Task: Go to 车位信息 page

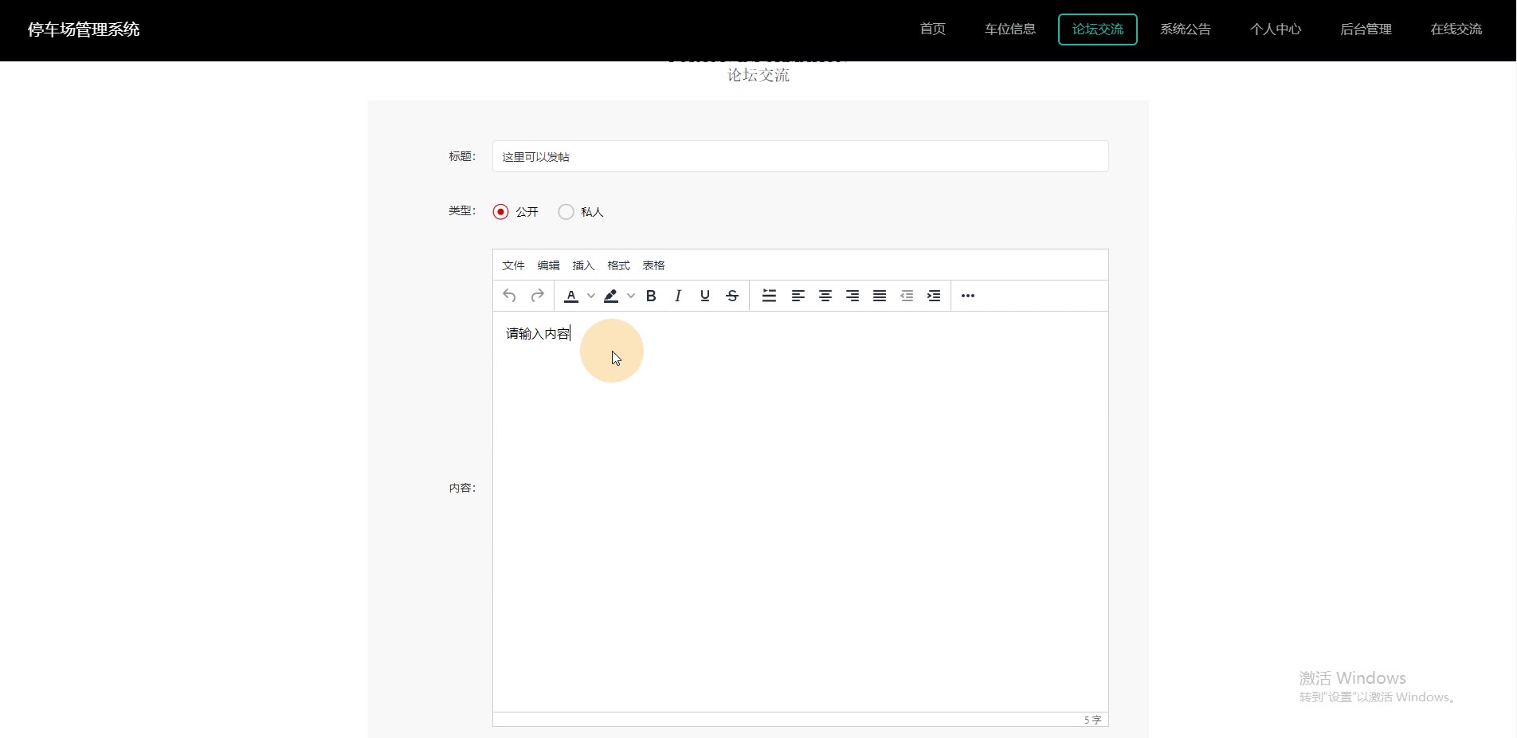Action: [x=1009, y=29]
